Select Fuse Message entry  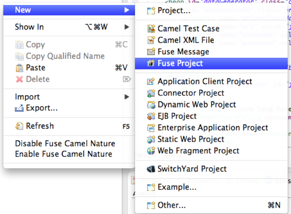pyautogui.click(x=211, y=51)
